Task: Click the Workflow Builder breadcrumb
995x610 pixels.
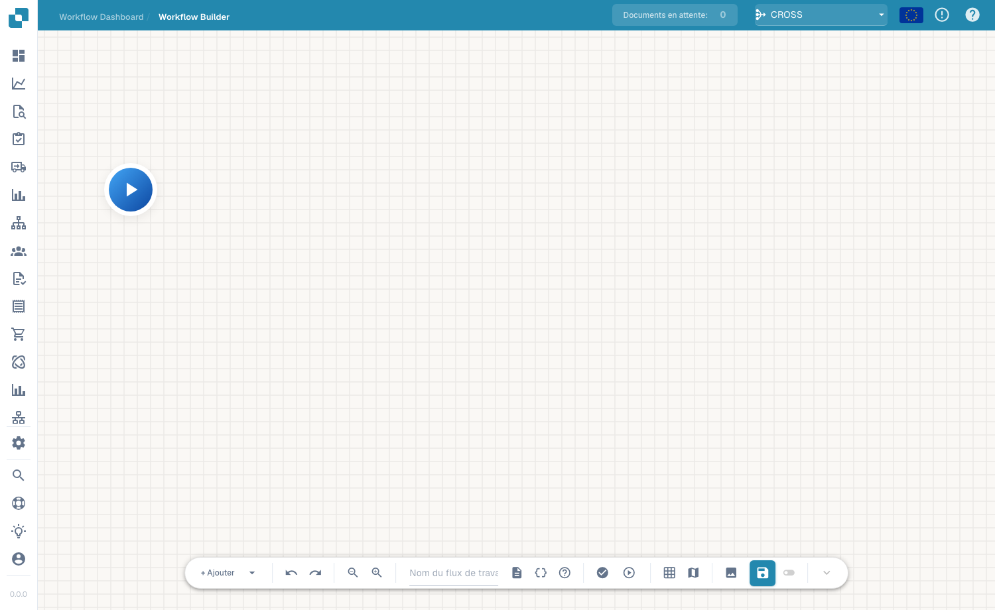Action: (x=194, y=17)
